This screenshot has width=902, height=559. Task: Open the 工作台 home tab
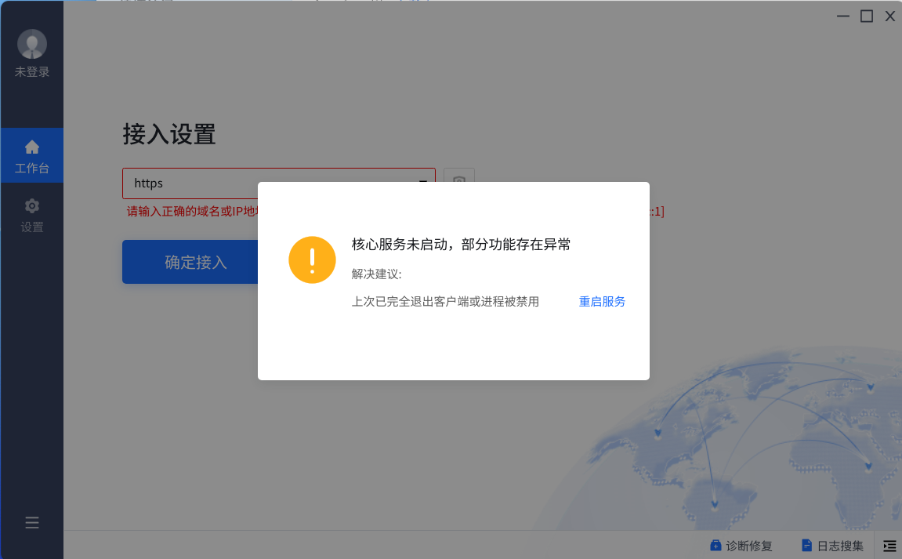pos(31,155)
